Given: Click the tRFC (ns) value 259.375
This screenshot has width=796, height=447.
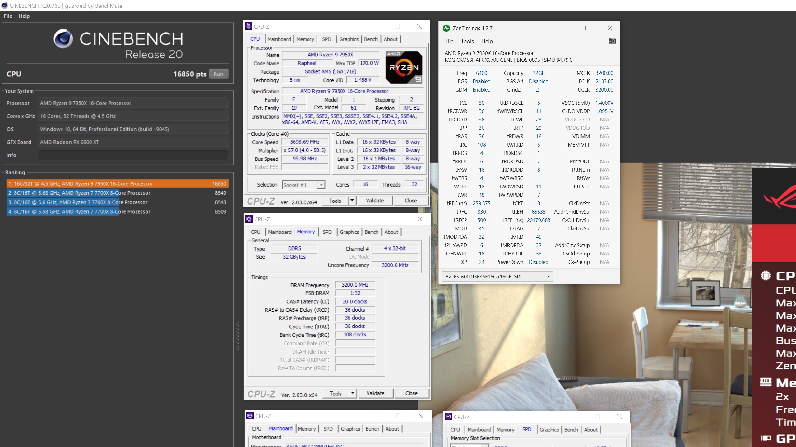Looking at the screenshot, I should tap(481, 203).
